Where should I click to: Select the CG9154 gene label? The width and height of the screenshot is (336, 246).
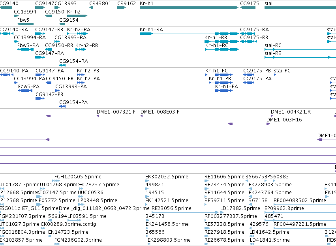click(x=69, y=20)
